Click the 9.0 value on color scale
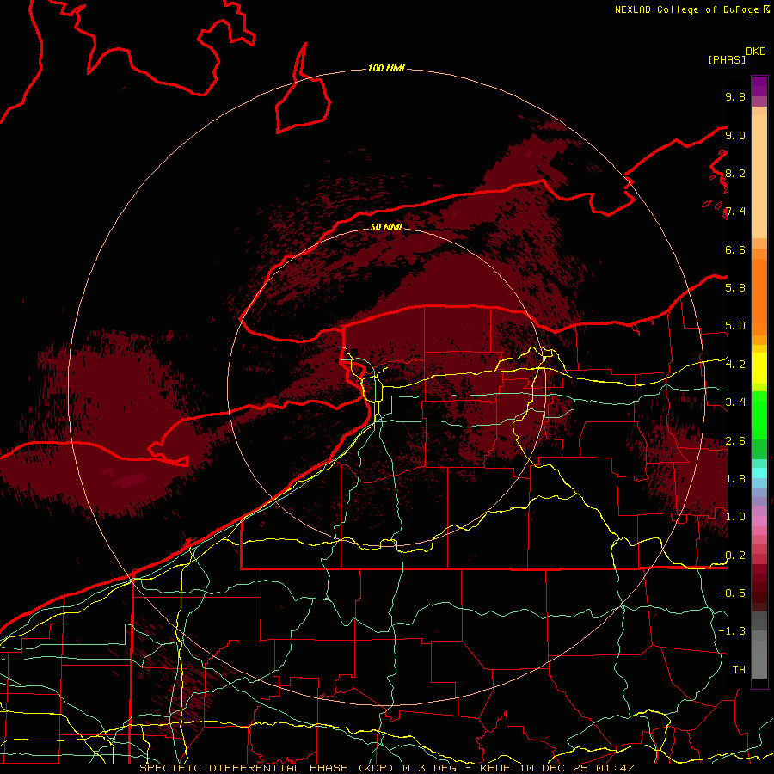 pyautogui.click(x=735, y=135)
